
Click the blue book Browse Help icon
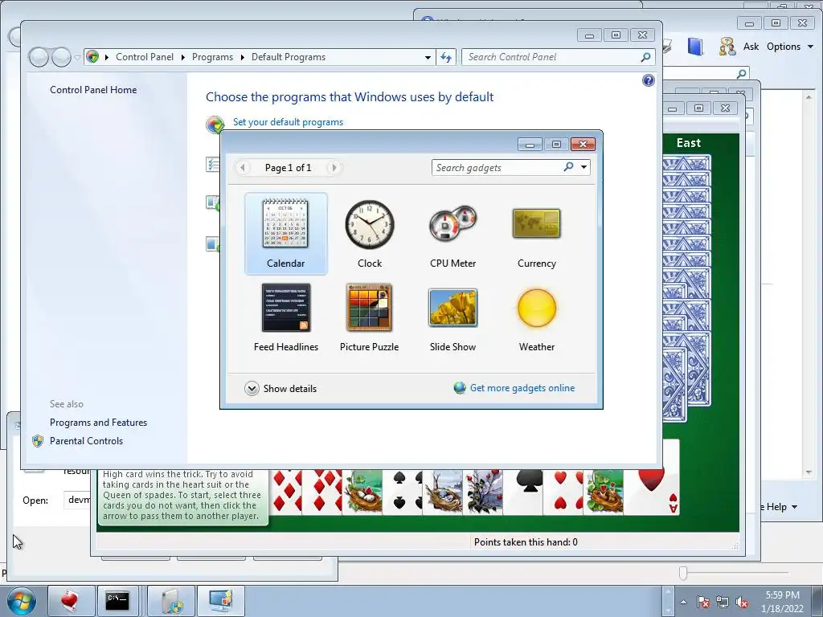pos(695,46)
